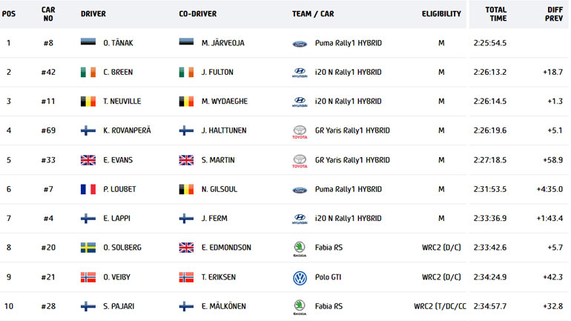Click the Belgian flag next to T. Neuville
The width and height of the screenshot is (571, 321).
(88, 102)
